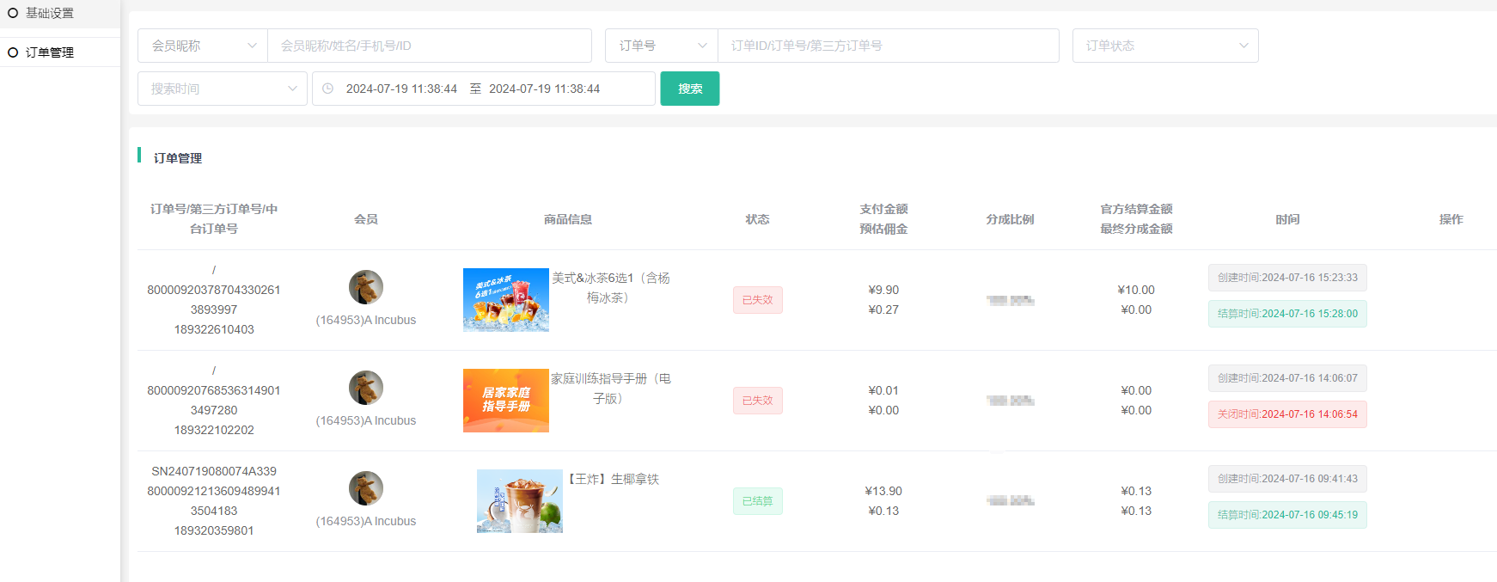Viewport: 1497px width, 582px height.
Task: Click 已失效 status tag in 家庭训练指导手册 row
Action: pyautogui.click(x=757, y=401)
